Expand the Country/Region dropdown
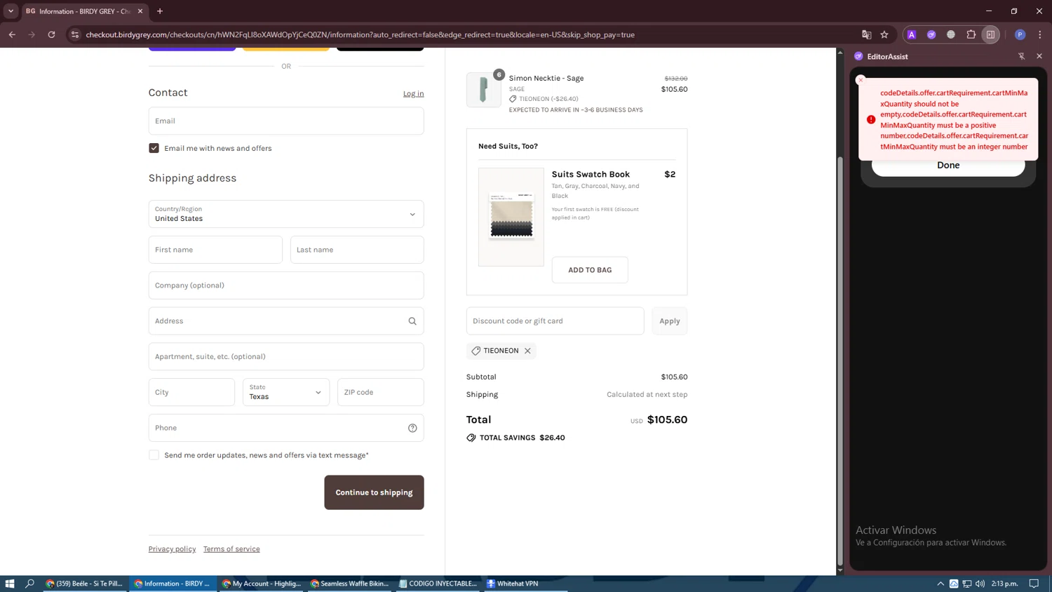This screenshot has width=1052, height=592. 286,214
